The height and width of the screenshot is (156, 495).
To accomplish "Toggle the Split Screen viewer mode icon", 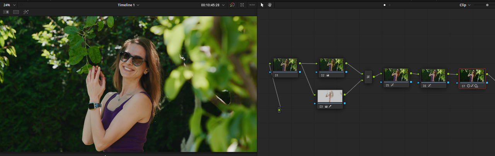I will (16, 12).
